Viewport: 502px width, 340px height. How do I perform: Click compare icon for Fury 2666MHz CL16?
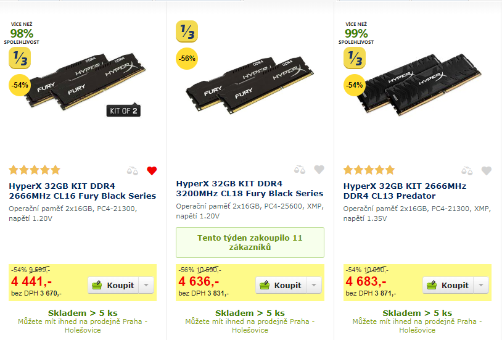tap(133, 170)
